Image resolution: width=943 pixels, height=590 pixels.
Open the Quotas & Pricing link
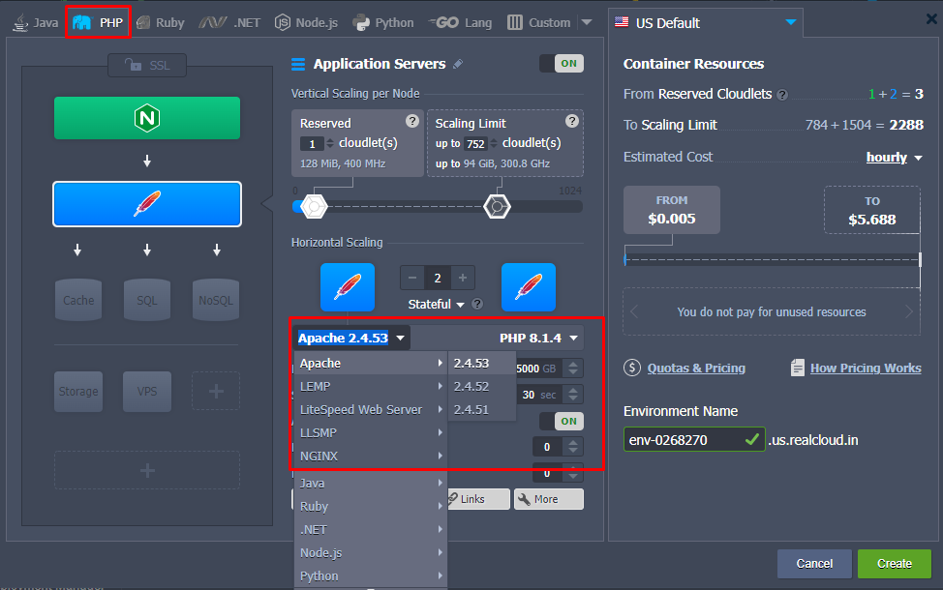click(695, 368)
